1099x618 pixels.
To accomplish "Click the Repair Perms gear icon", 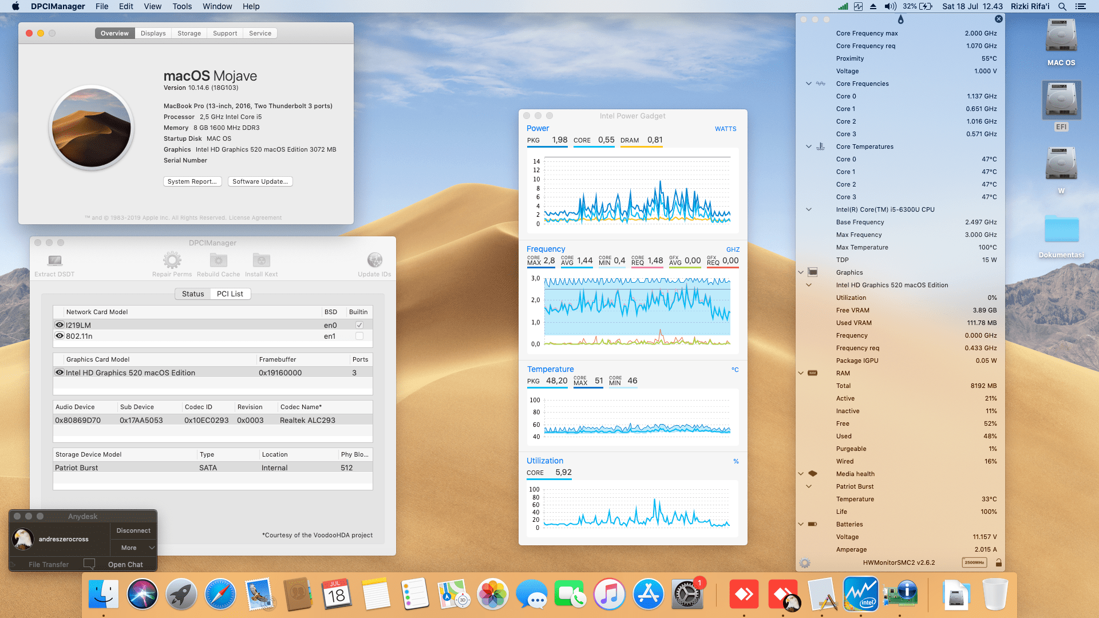I will (172, 261).
